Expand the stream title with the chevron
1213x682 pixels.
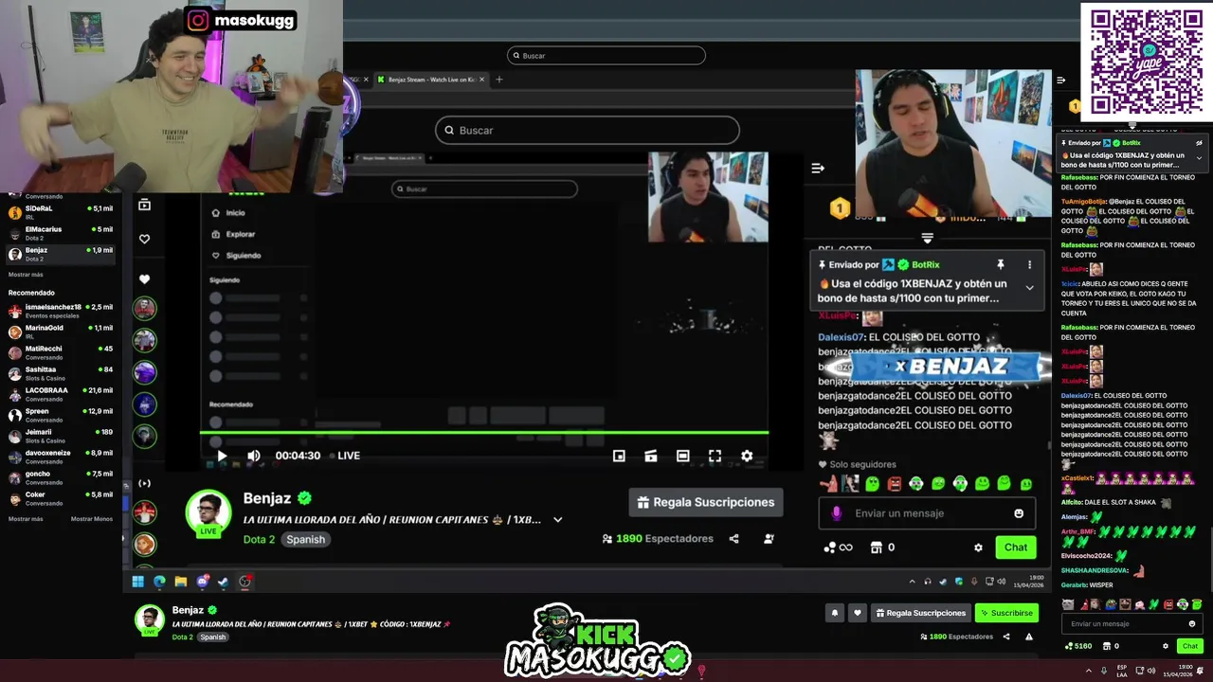coord(557,520)
